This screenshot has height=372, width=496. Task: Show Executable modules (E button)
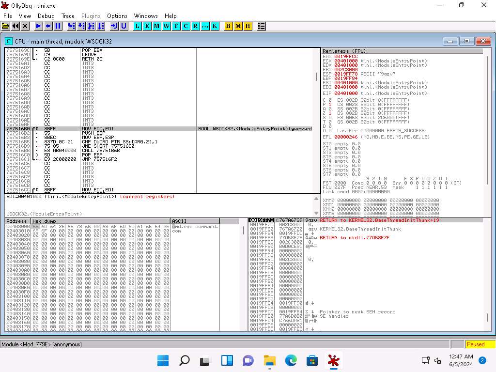147,26
